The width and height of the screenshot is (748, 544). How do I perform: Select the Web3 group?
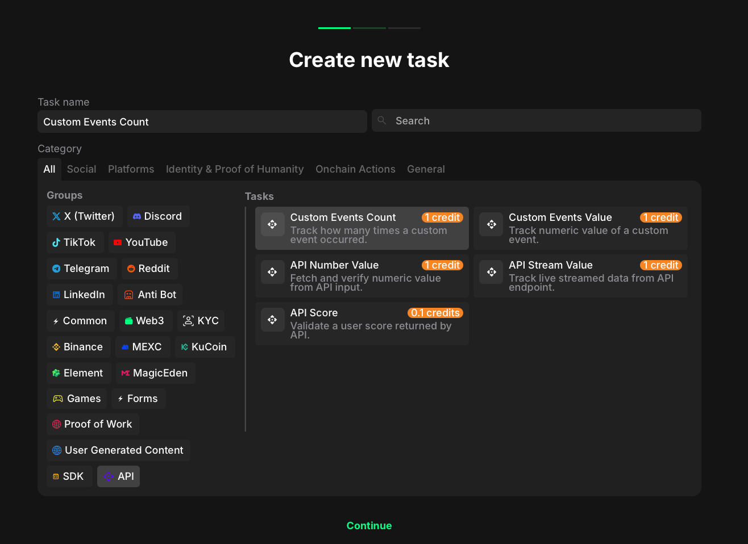(146, 321)
